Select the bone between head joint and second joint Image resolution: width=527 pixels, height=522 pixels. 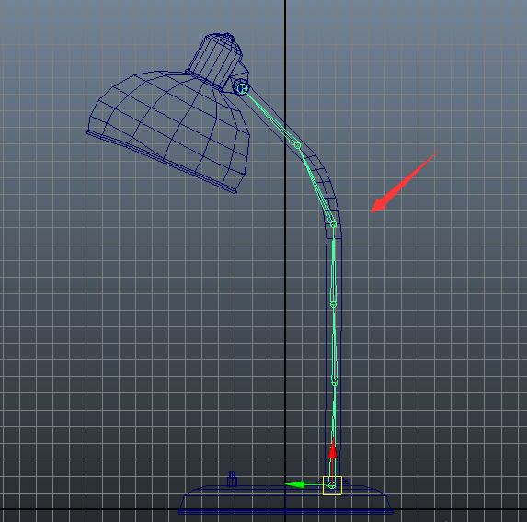point(269,117)
